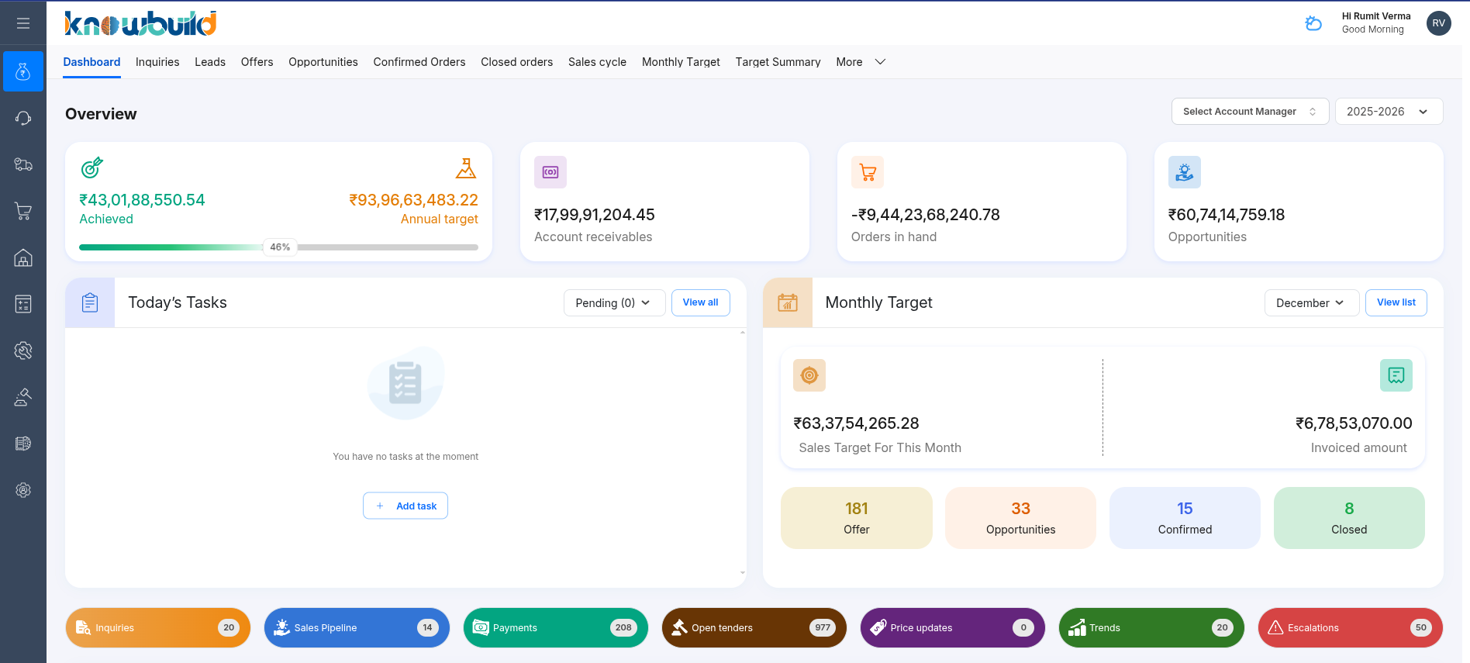
Task: Click the settings gear in the sidebar
Action: 23,490
